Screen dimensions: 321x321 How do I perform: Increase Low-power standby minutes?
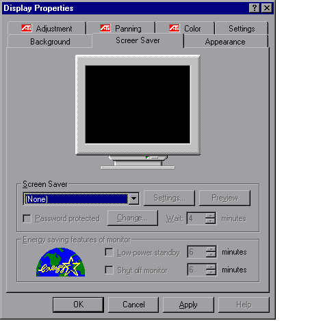(x=211, y=249)
